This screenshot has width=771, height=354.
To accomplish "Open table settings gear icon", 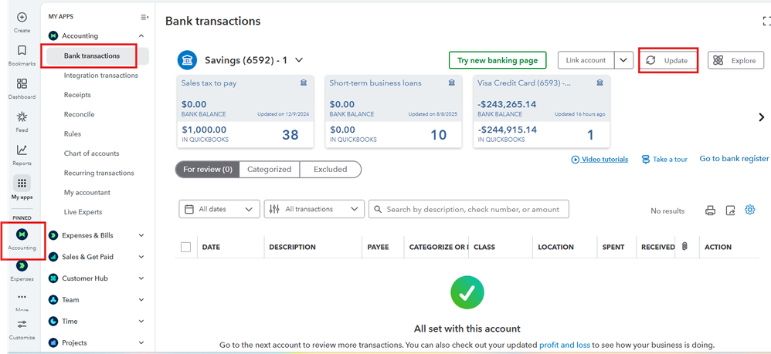I will click(x=749, y=210).
